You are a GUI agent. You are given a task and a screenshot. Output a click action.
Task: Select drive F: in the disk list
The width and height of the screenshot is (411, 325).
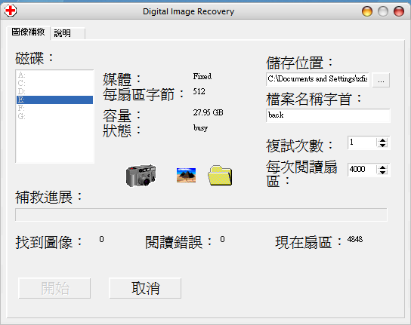54,108
